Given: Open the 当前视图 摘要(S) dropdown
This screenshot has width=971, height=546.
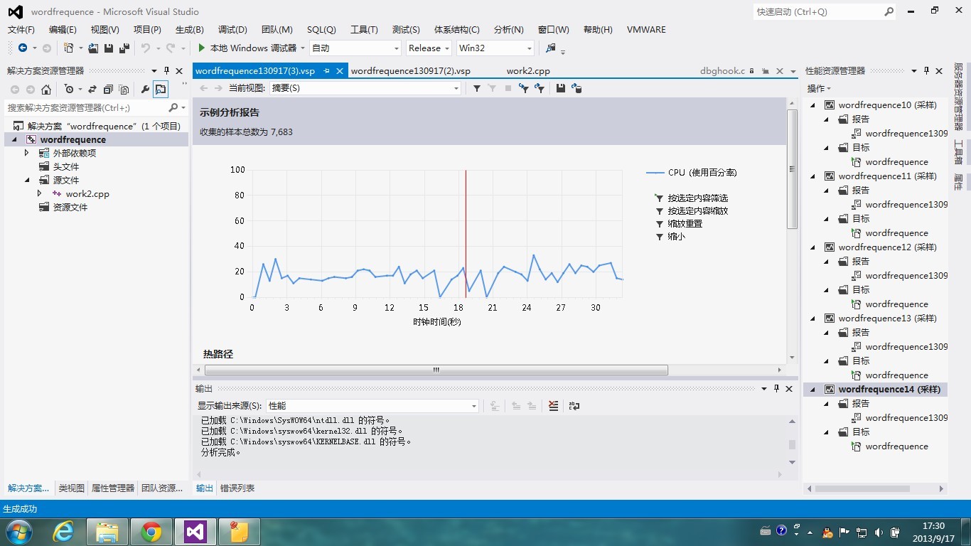Looking at the screenshot, I should pyautogui.click(x=365, y=88).
